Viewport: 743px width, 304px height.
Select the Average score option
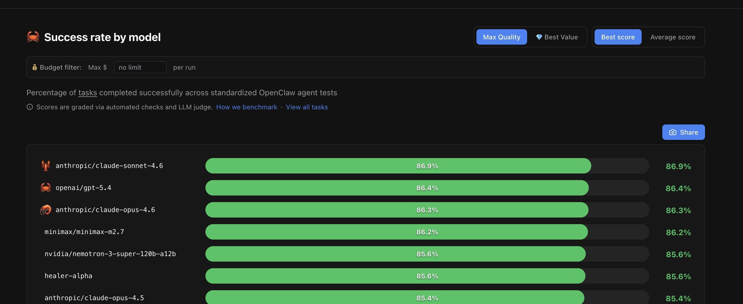[x=672, y=37]
